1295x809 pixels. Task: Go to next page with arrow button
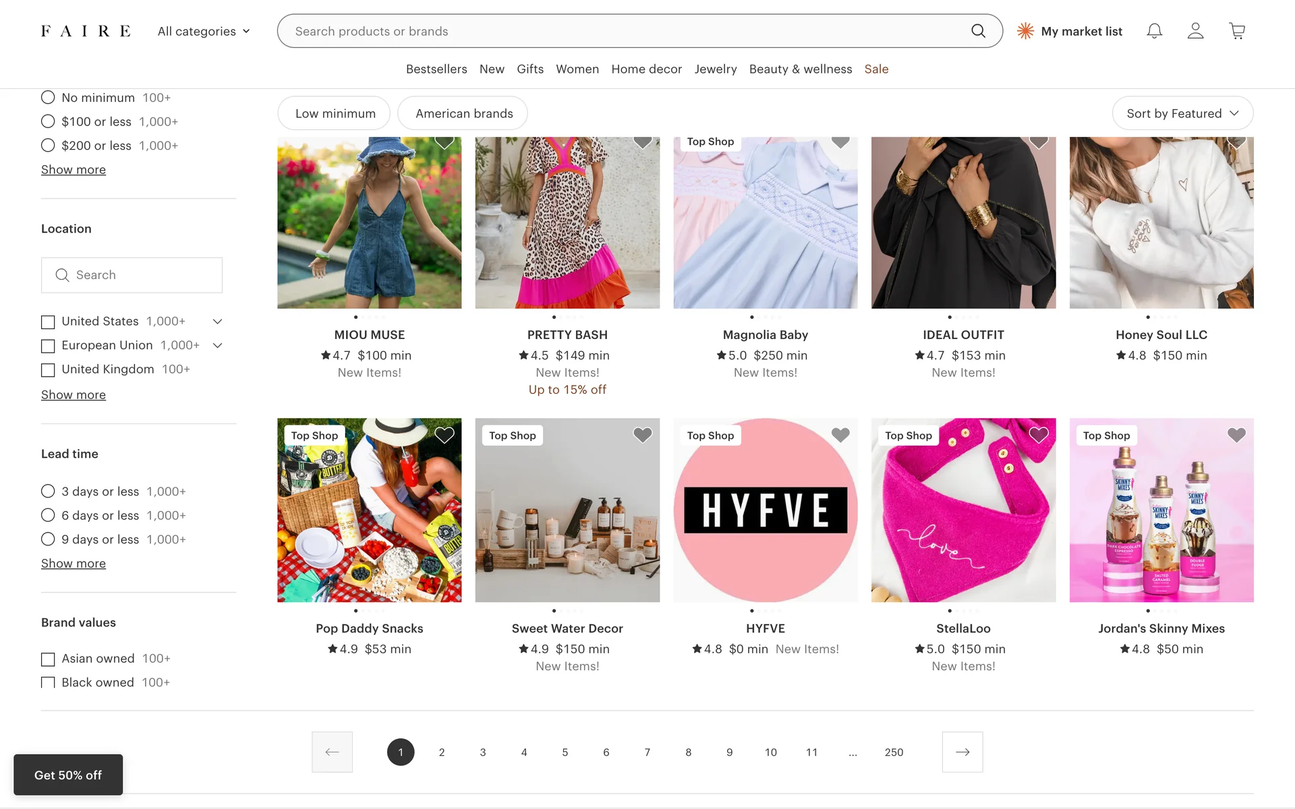click(x=962, y=752)
